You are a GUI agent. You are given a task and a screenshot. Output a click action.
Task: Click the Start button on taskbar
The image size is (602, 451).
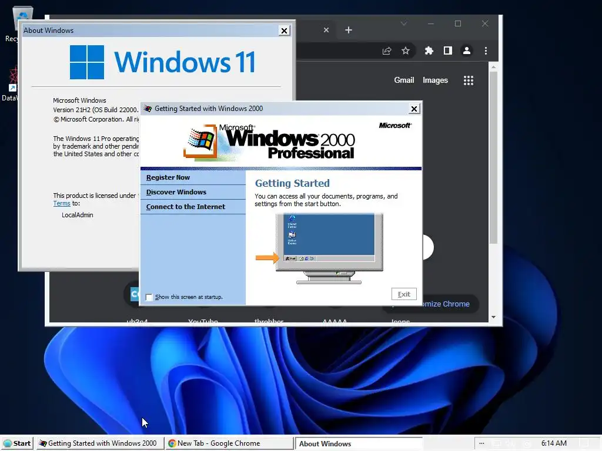pyautogui.click(x=17, y=443)
